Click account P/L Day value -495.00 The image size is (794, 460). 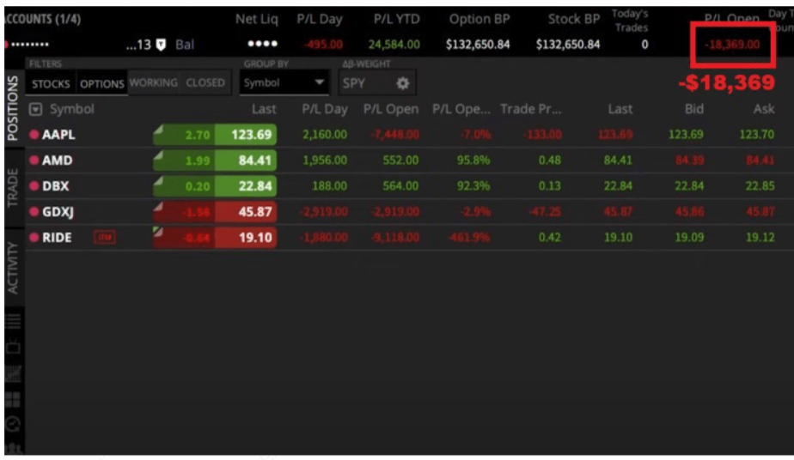[x=323, y=45]
